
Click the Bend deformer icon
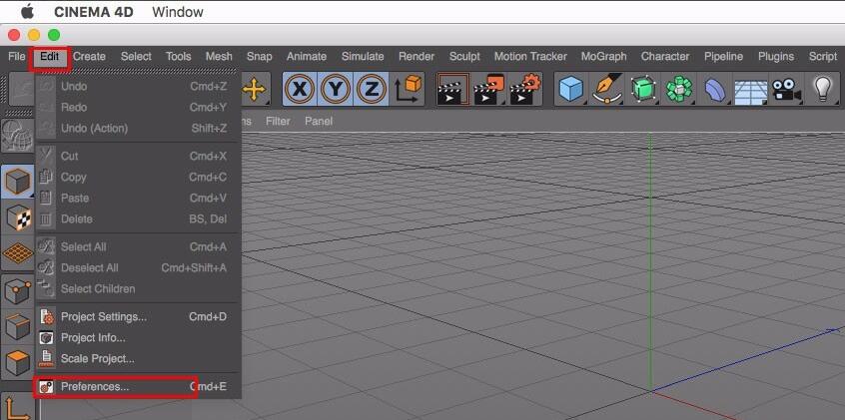714,89
